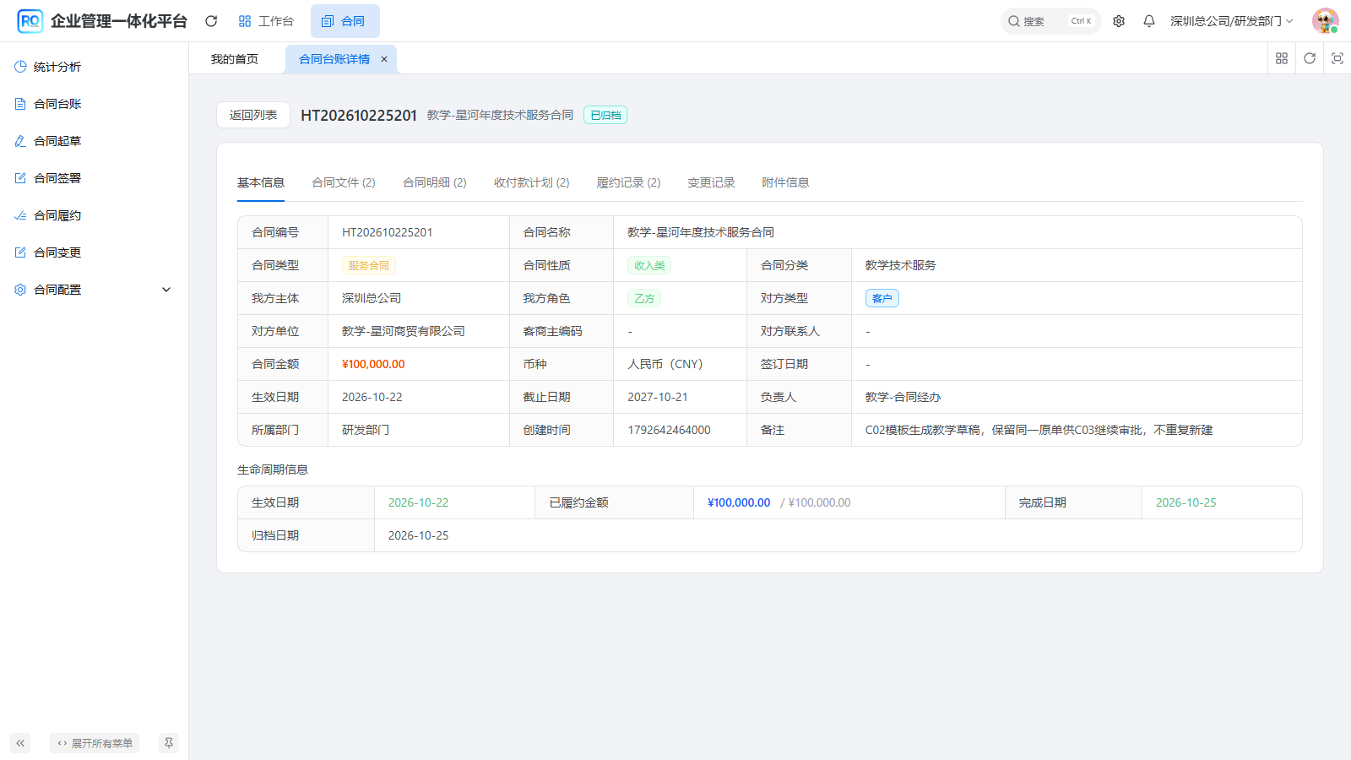Switch to the 我的首页 tab
This screenshot has height=760, width=1351.
235,59
